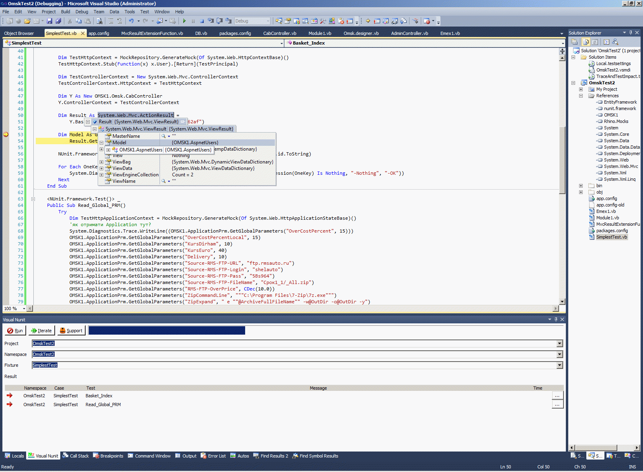Viewport: 643px width, 472px height.
Task: Click the Save toolbar icon
Action: coord(49,21)
